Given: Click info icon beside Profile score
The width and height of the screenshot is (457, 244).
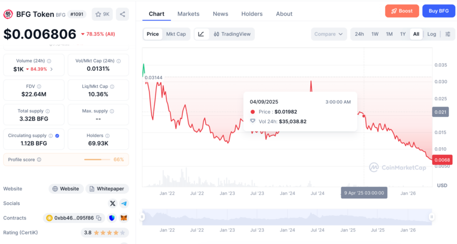Looking at the screenshot, I should tap(39, 160).
